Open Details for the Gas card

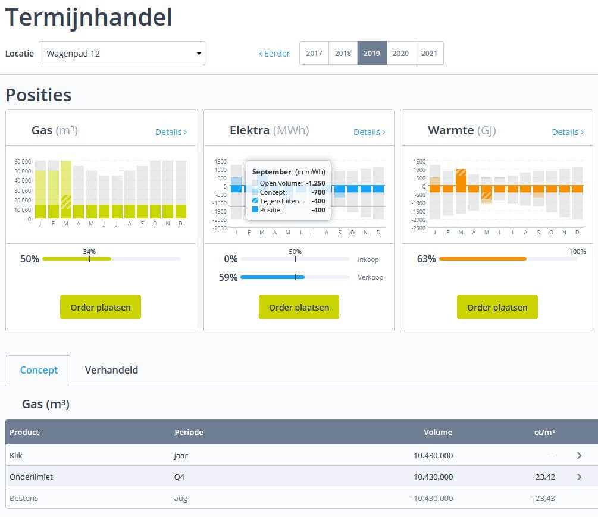click(171, 132)
